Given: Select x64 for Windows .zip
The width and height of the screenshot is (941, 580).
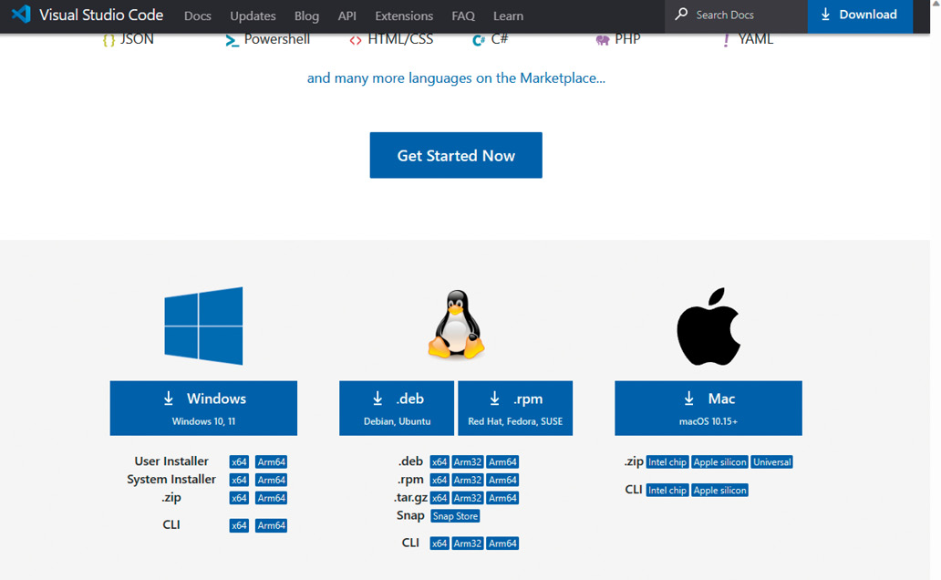Looking at the screenshot, I should [x=239, y=498].
